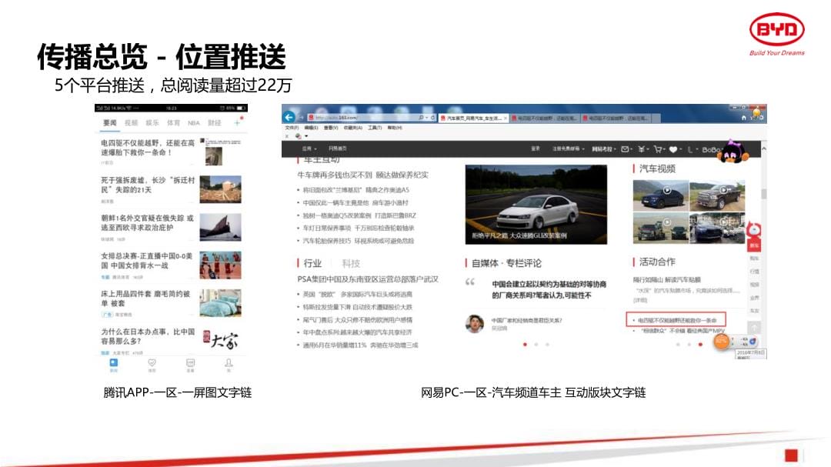Image resolution: width=831 pixels, height=467 pixels.
Task: Click the 隔行如隔山 解读汽车贴膜 link
Action: pyautogui.click(x=666, y=279)
